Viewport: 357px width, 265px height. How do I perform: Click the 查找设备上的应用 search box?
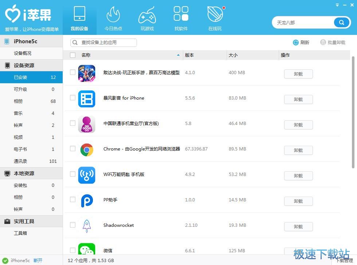pyautogui.click(x=103, y=43)
